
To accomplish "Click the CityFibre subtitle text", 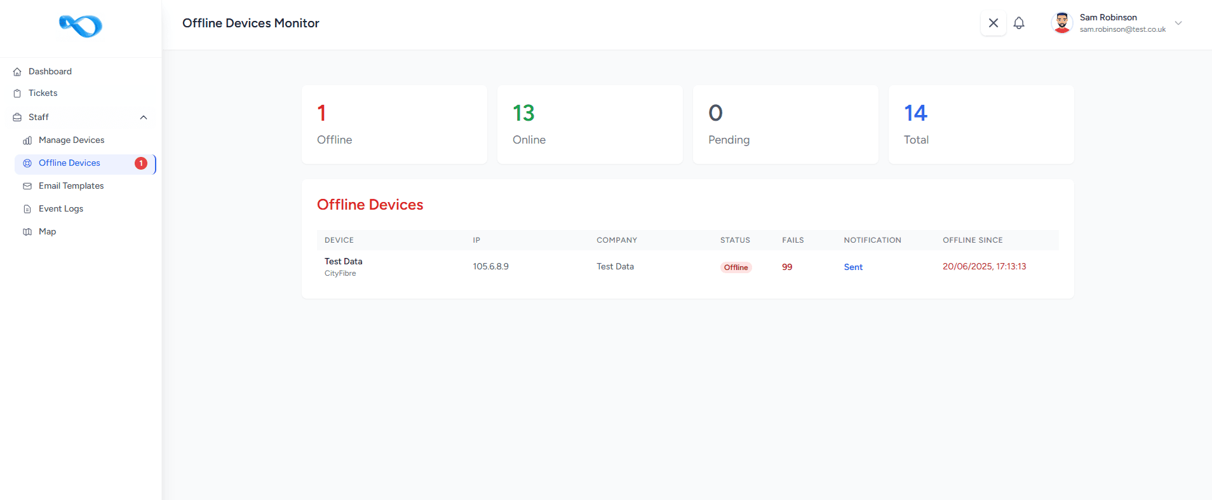I will (340, 274).
